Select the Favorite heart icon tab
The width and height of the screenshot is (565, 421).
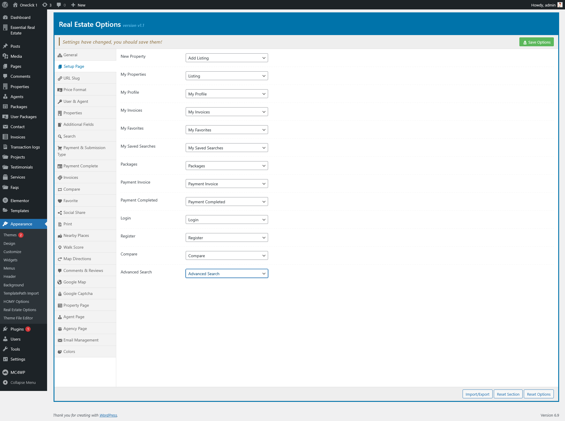click(x=85, y=201)
